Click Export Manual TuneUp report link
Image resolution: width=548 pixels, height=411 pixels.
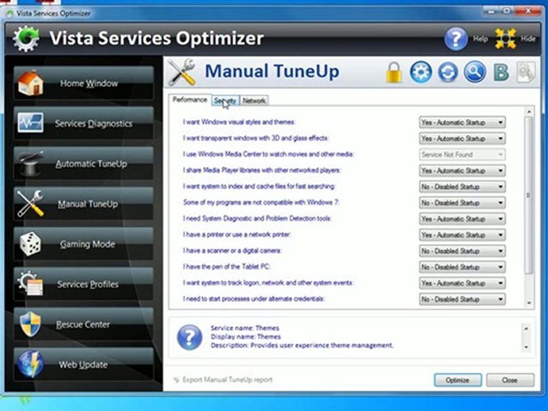tap(227, 380)
